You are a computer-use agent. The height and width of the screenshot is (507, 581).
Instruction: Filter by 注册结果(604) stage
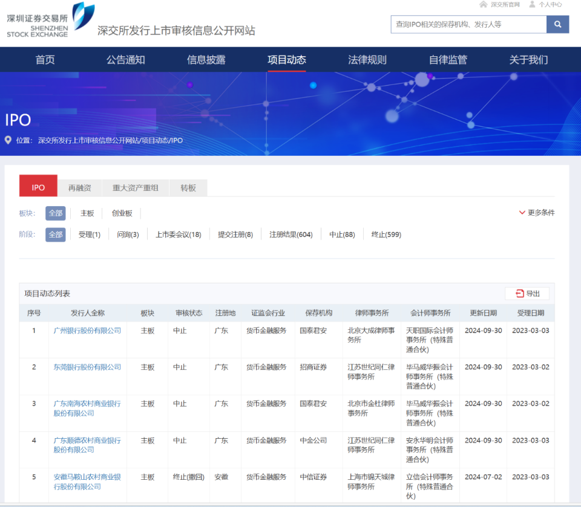point(290,234)
